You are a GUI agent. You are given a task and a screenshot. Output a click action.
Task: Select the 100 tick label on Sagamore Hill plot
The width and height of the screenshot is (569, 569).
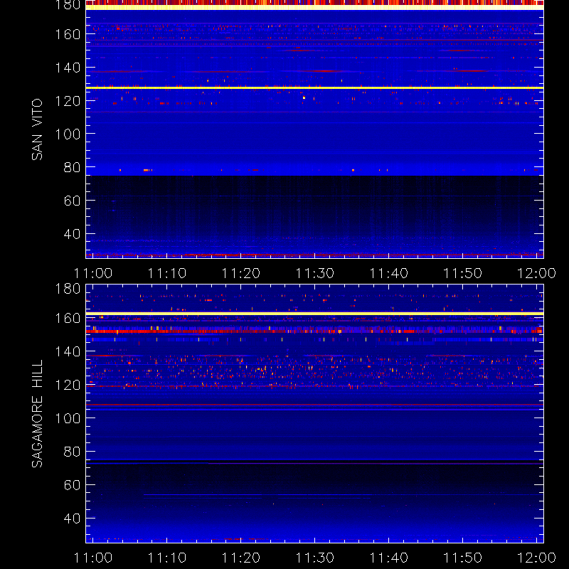tap(68, 418)
